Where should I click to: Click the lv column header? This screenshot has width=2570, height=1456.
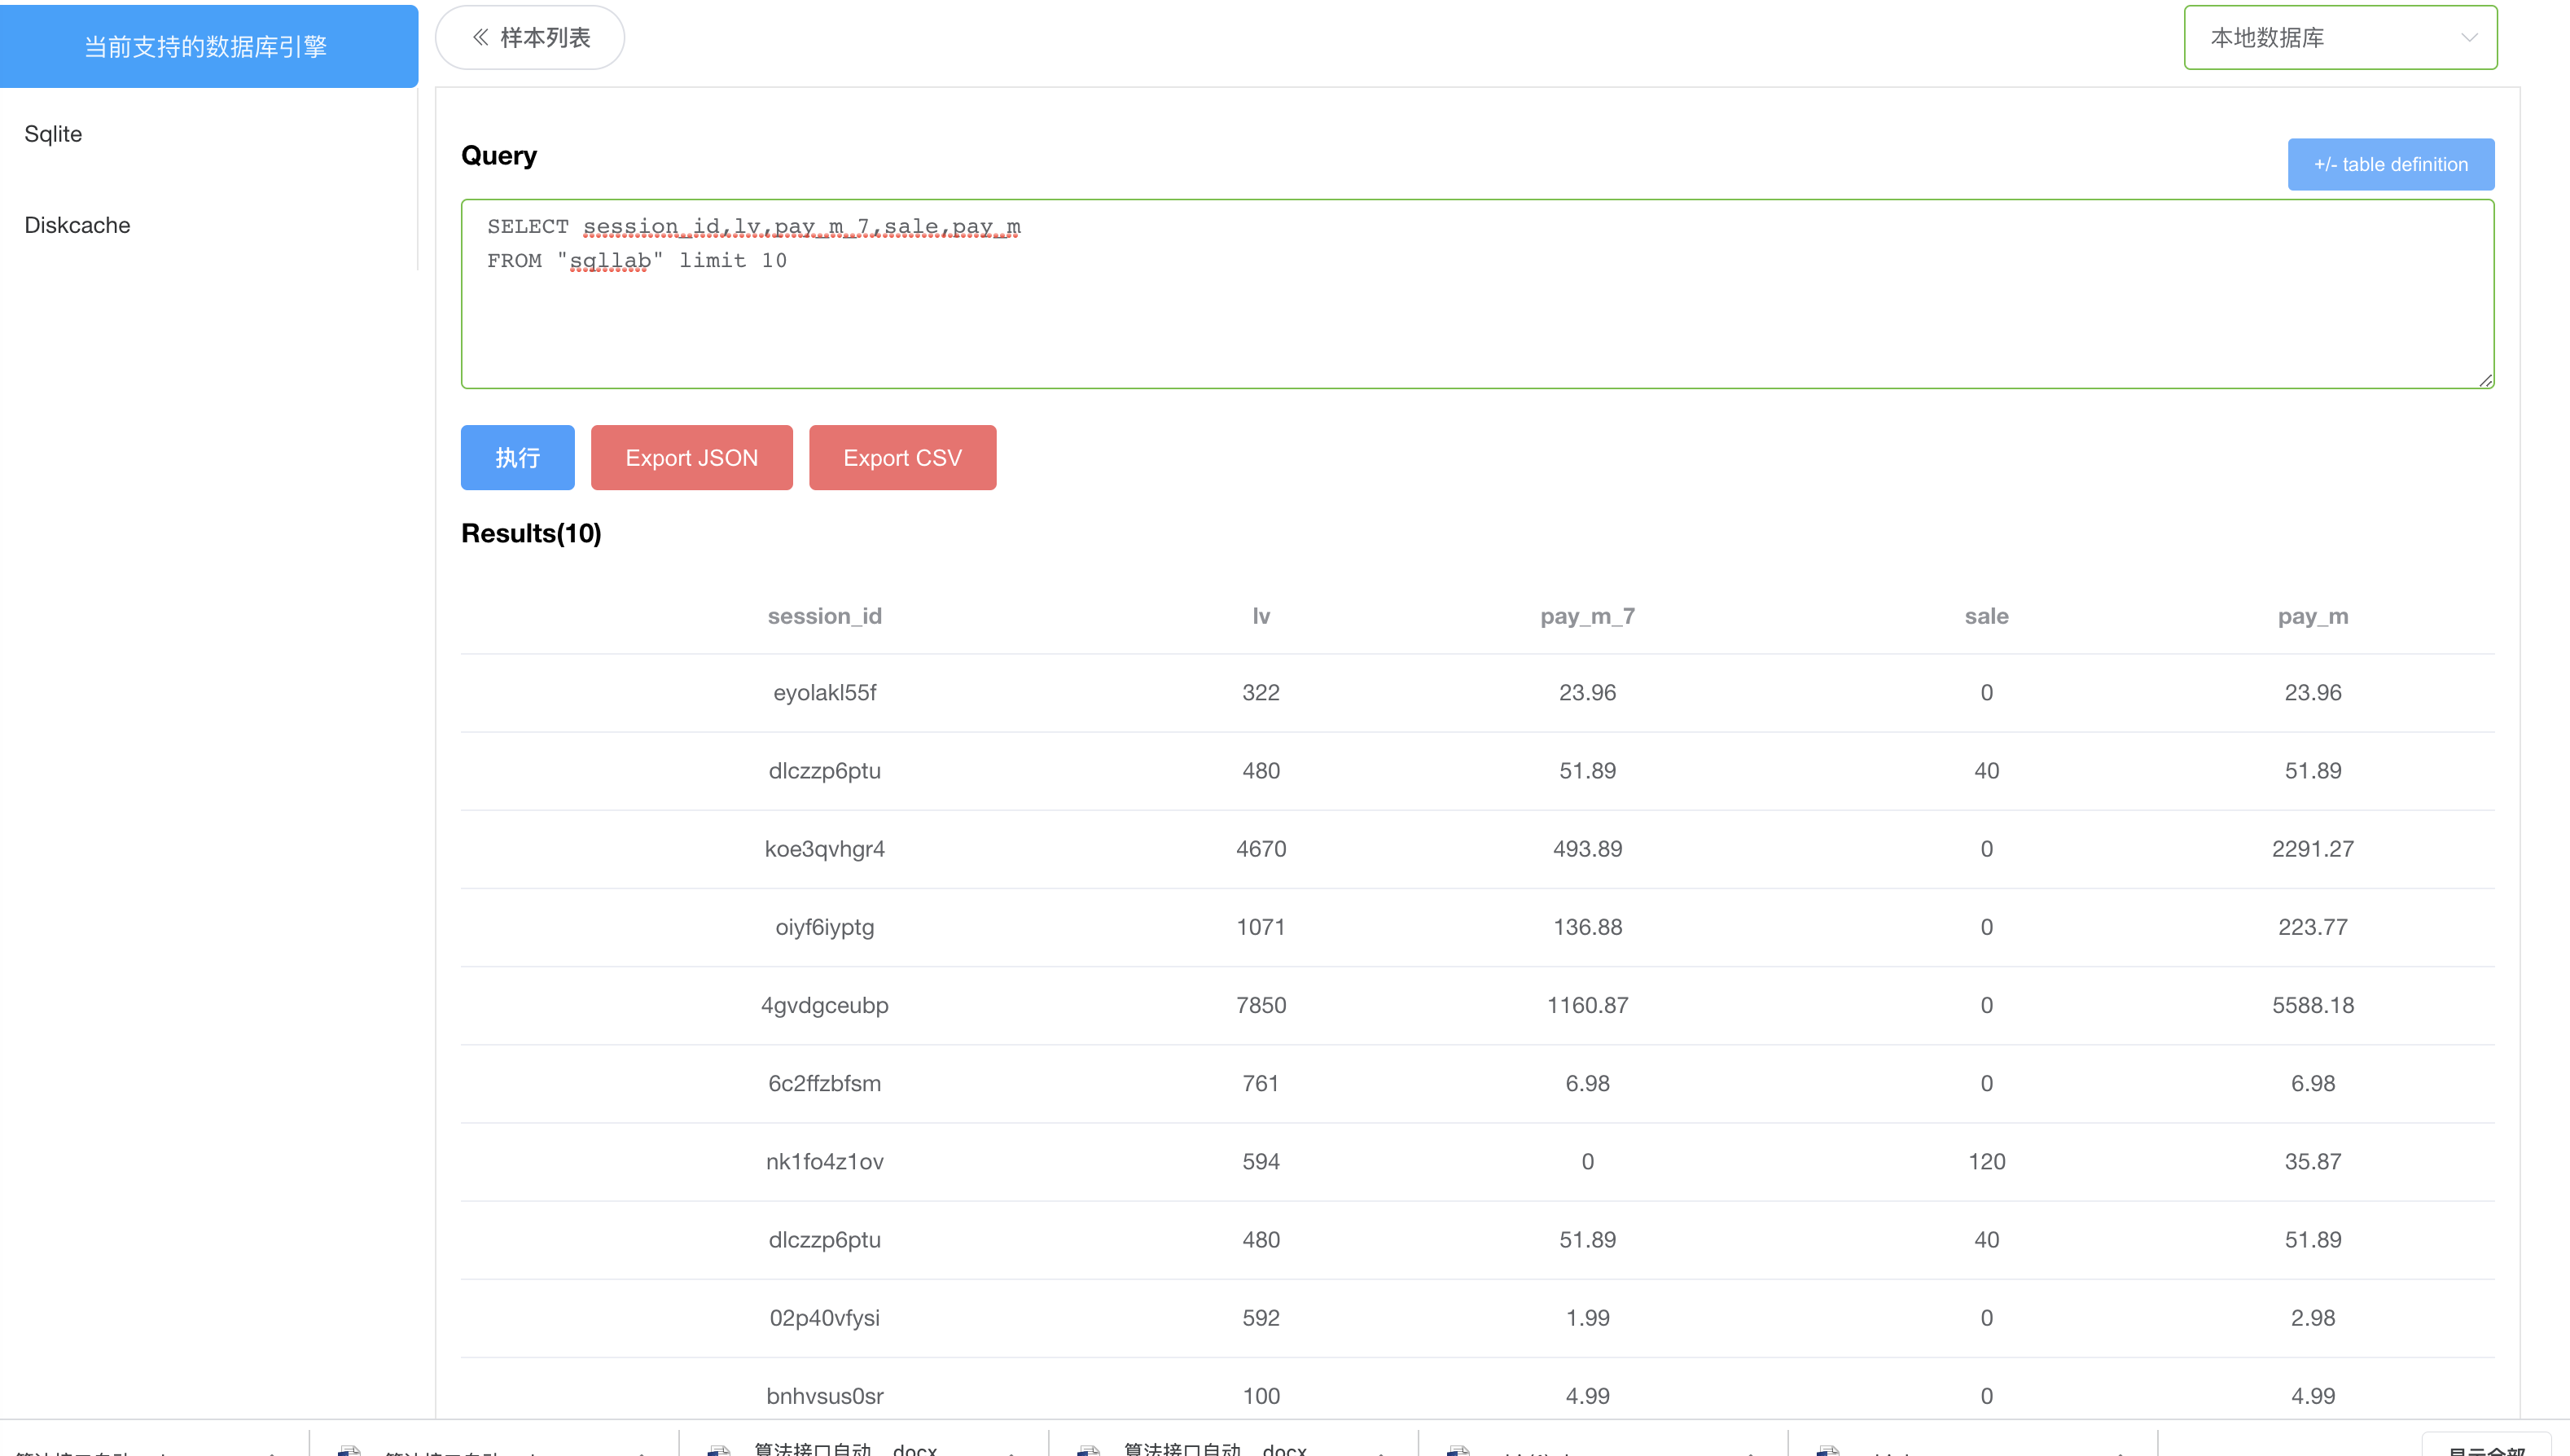(1260, 616)
